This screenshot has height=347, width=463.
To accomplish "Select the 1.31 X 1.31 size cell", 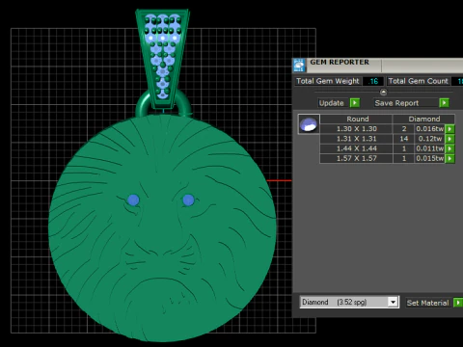I will pyautogui.click(x=356, y=139).
